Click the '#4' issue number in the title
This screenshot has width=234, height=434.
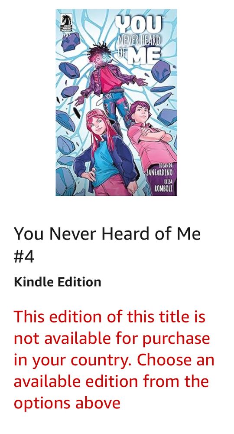click(24, 256)
